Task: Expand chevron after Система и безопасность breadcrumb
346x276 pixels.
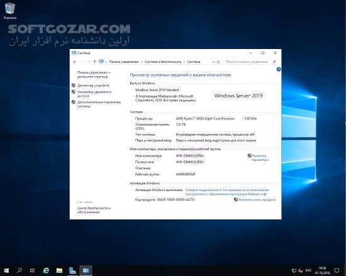Action: (184, 62)
